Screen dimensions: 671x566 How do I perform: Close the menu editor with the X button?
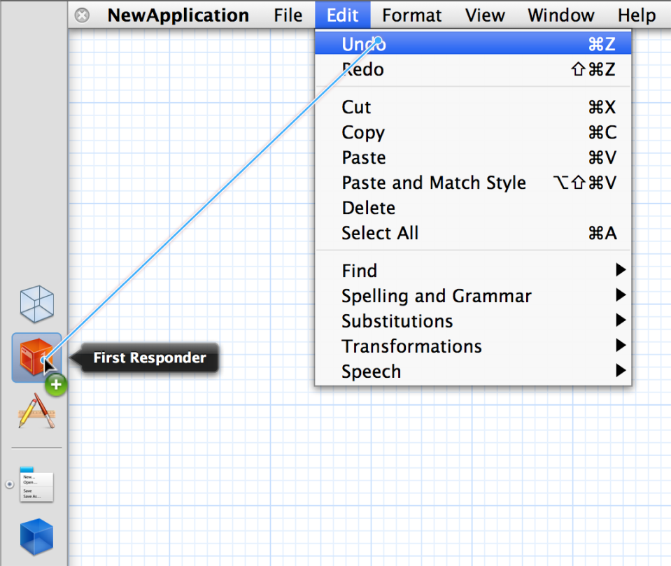[82, 15]
